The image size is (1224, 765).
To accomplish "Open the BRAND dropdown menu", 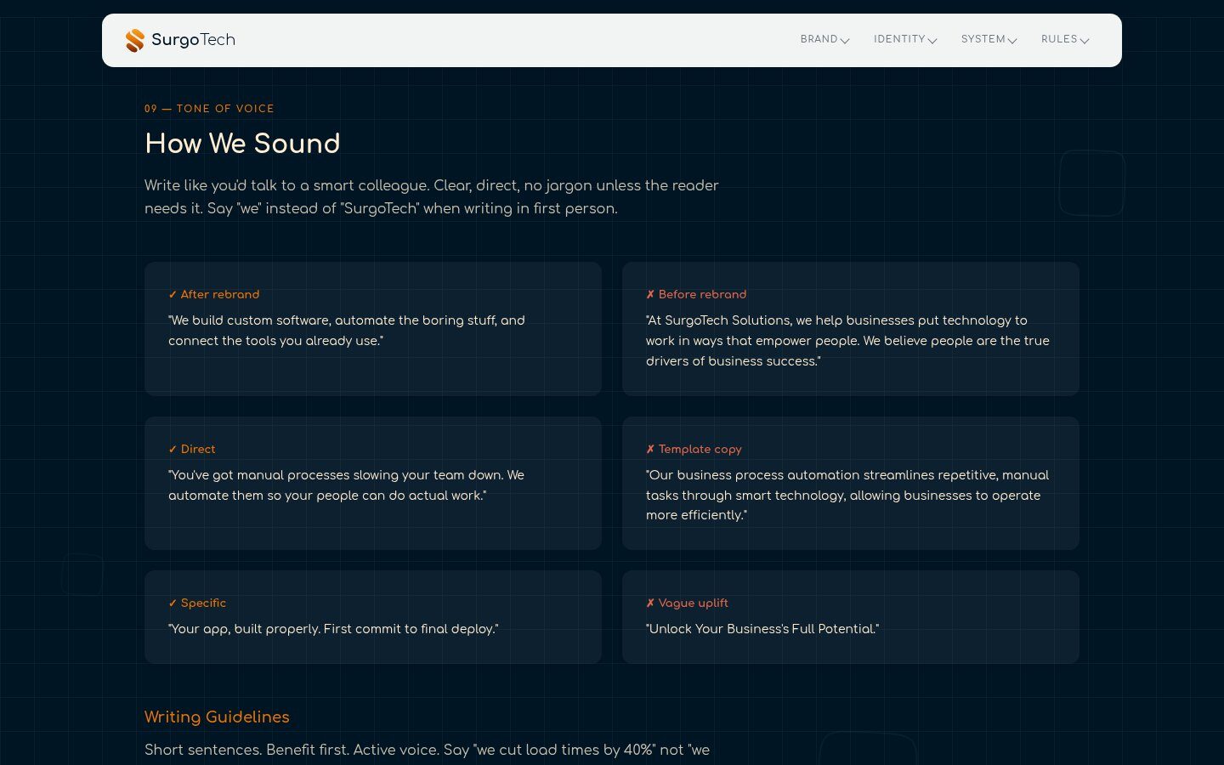I will coord(824,40).
